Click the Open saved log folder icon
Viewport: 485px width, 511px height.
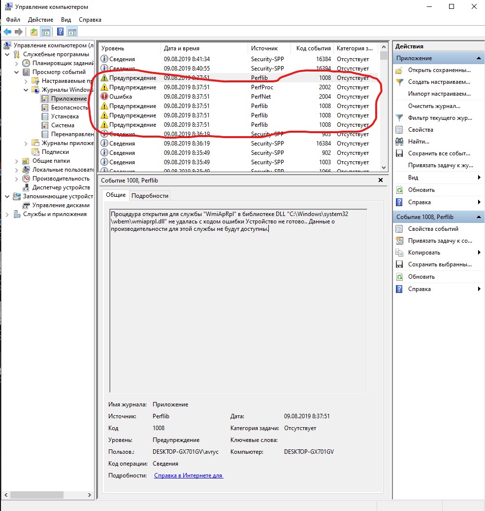coord(399,70)
